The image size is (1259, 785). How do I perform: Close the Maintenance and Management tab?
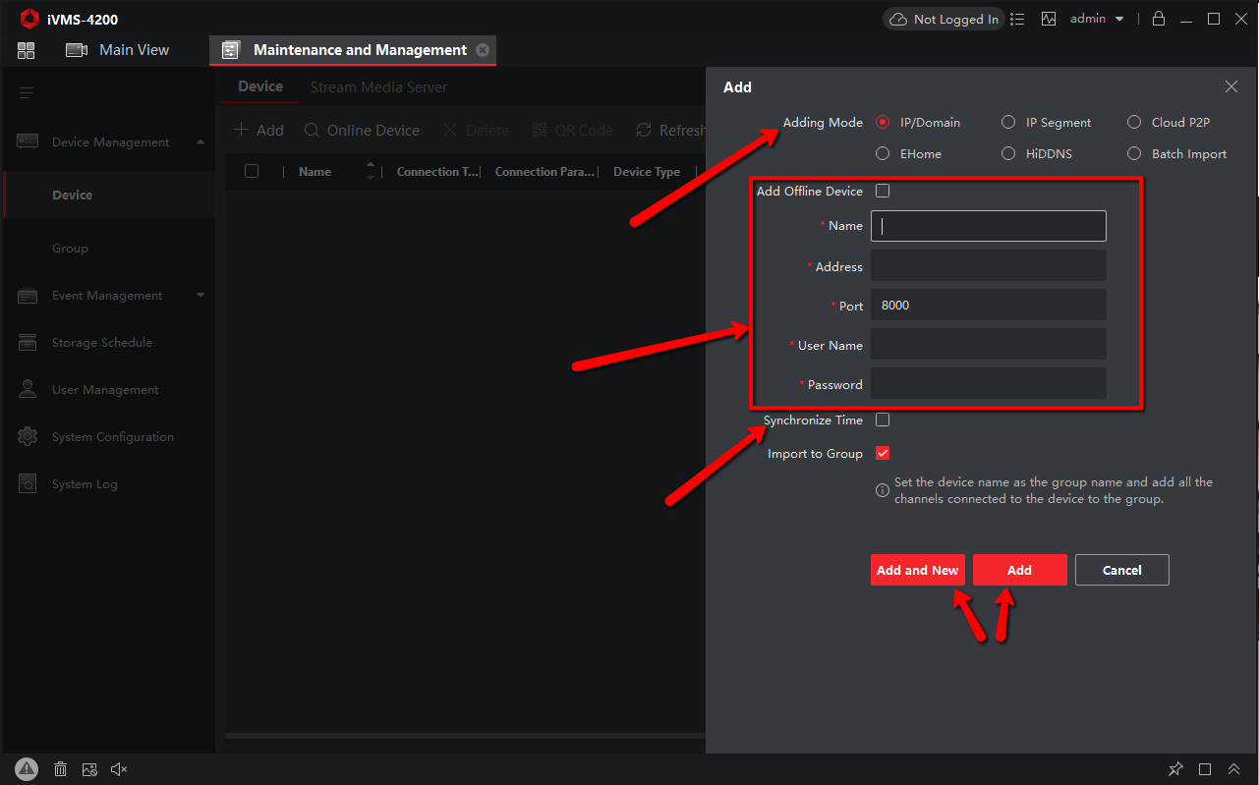pos(482,50)
